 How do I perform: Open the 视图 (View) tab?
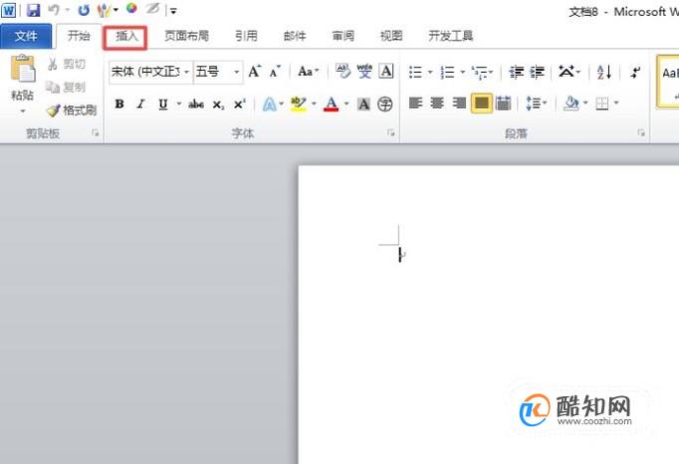pos(391,36)
